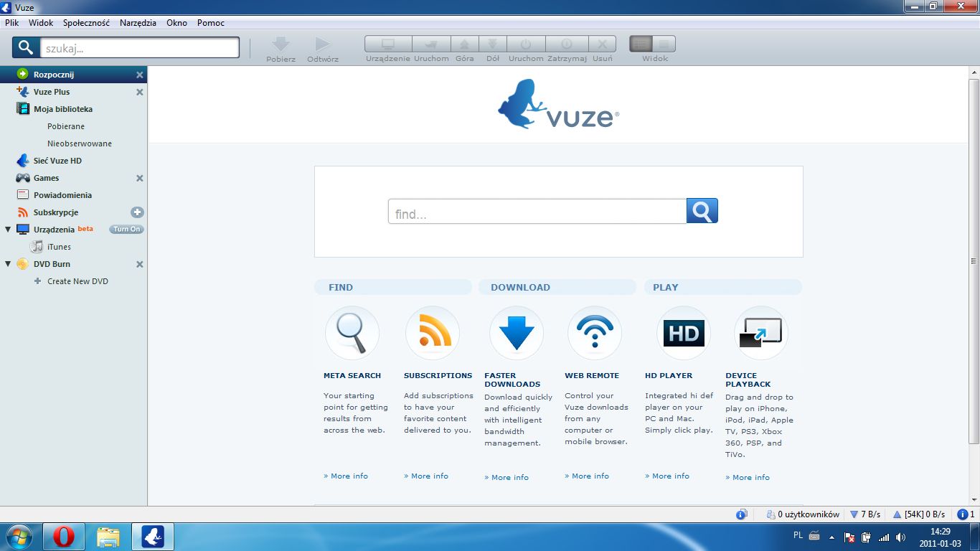The height and width of the screenshot is (551, 980).
Task: Click the Odtwórz play button in toolbar
Action: click(323, 44)
